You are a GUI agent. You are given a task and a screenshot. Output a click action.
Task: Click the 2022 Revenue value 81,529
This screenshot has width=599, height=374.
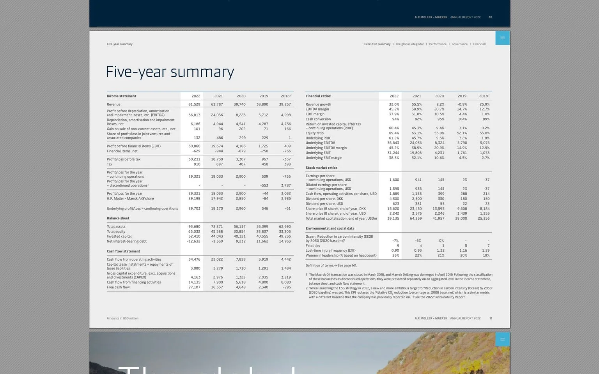[194, 104]
